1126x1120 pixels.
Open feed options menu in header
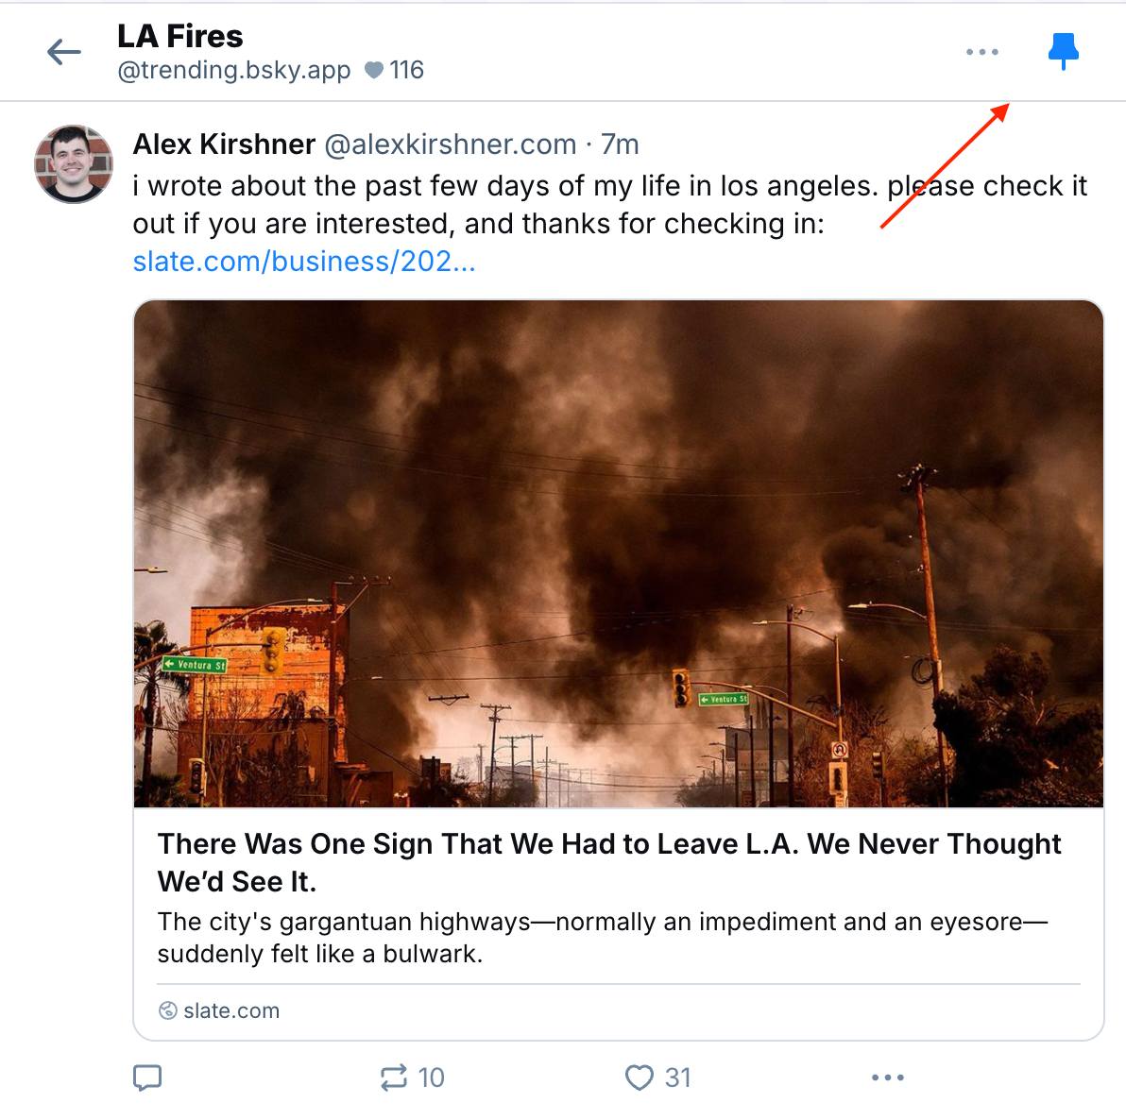(982, 52)
